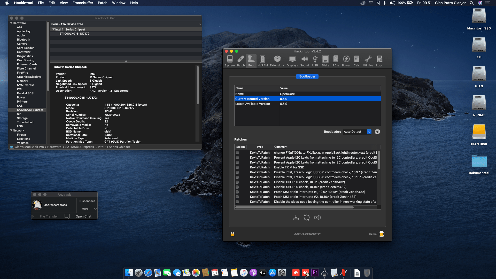The image size is (496, 279).
Task: Check the Enable TRIM for SSD patch
Action: pos(237,167)
